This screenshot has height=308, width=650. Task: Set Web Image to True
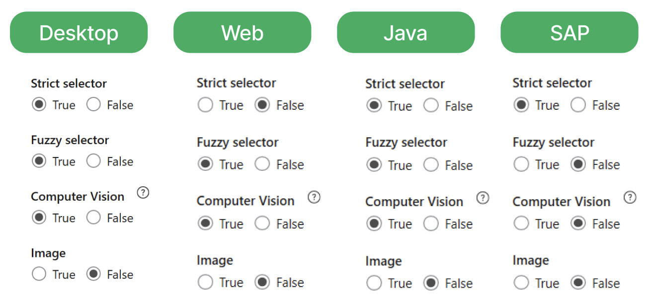(205, 282)
